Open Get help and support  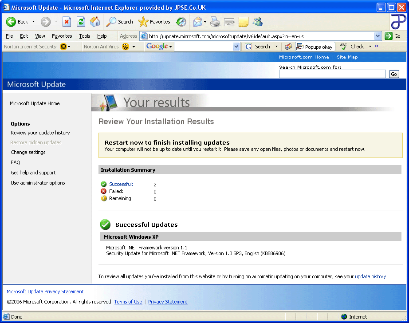click(x=33, y=173)
